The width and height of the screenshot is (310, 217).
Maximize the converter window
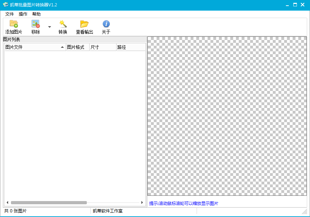click(x=295, y=5)
